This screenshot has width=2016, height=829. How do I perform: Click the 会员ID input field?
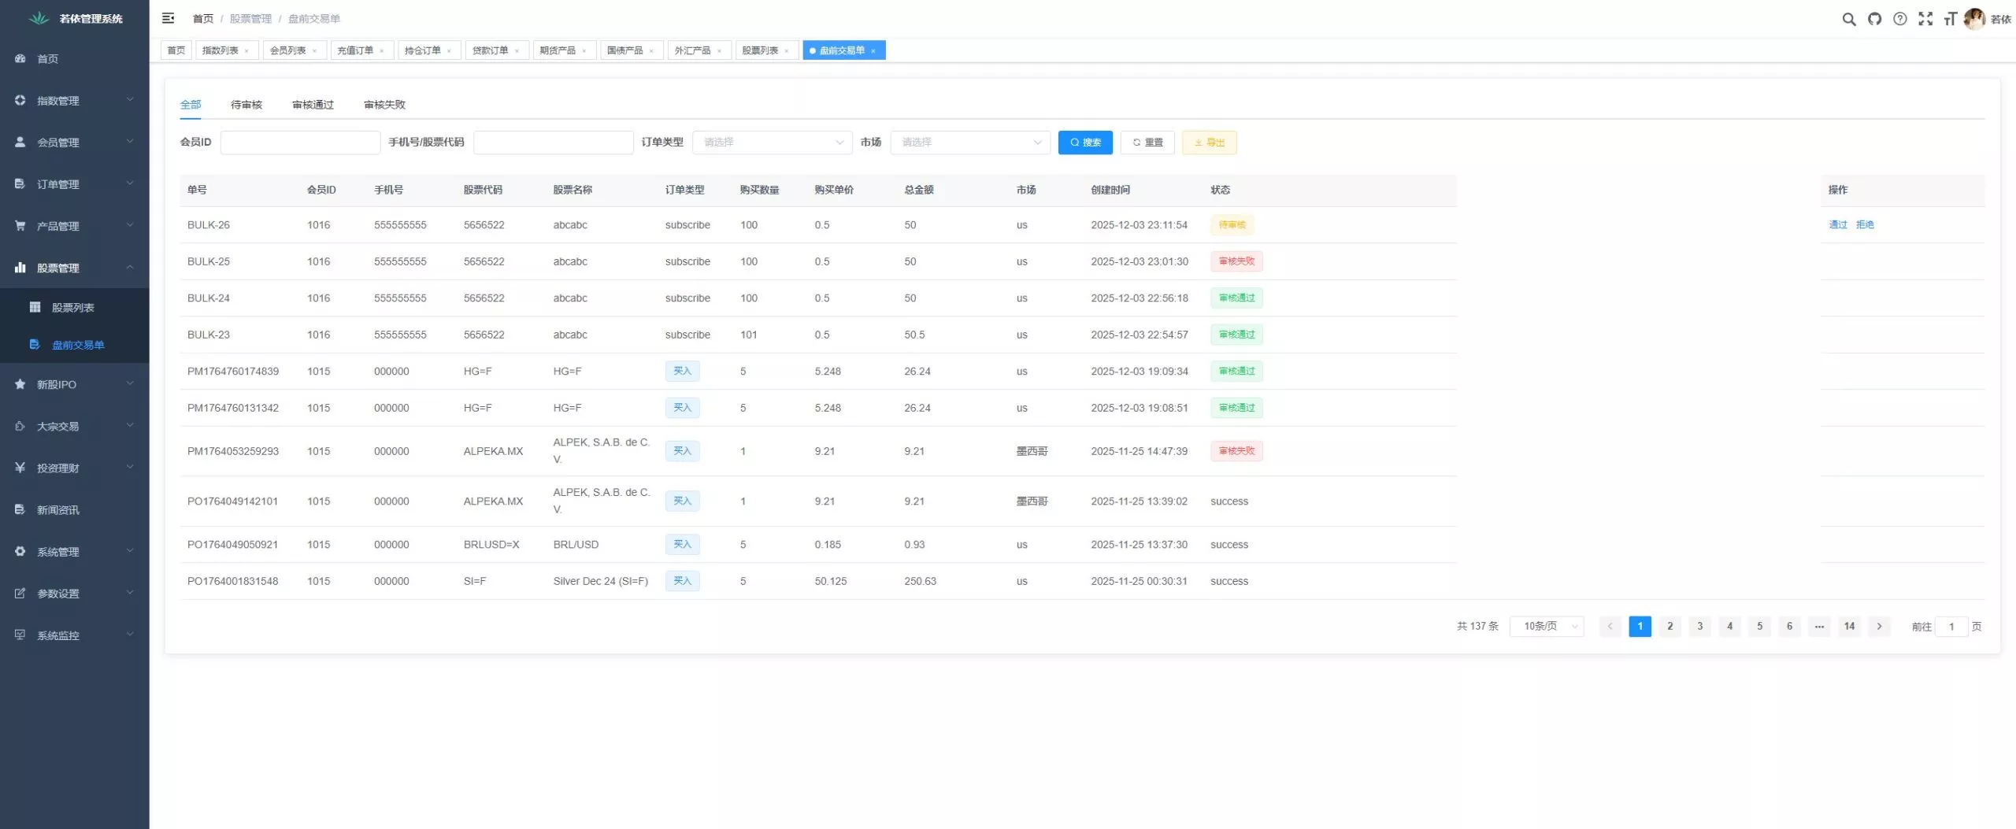(300, 142)
